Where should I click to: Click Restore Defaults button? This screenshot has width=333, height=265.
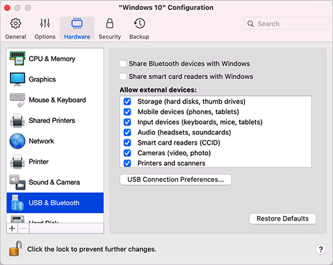pyautogui.click(x=282, y=219)
